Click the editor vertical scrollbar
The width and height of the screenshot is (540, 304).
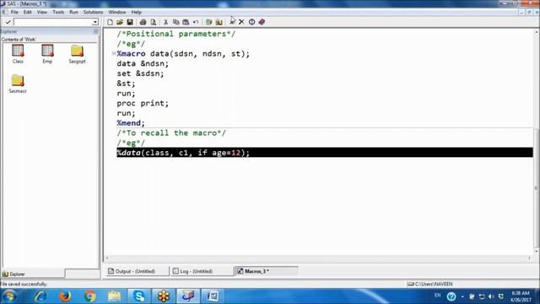coord(537,141)
